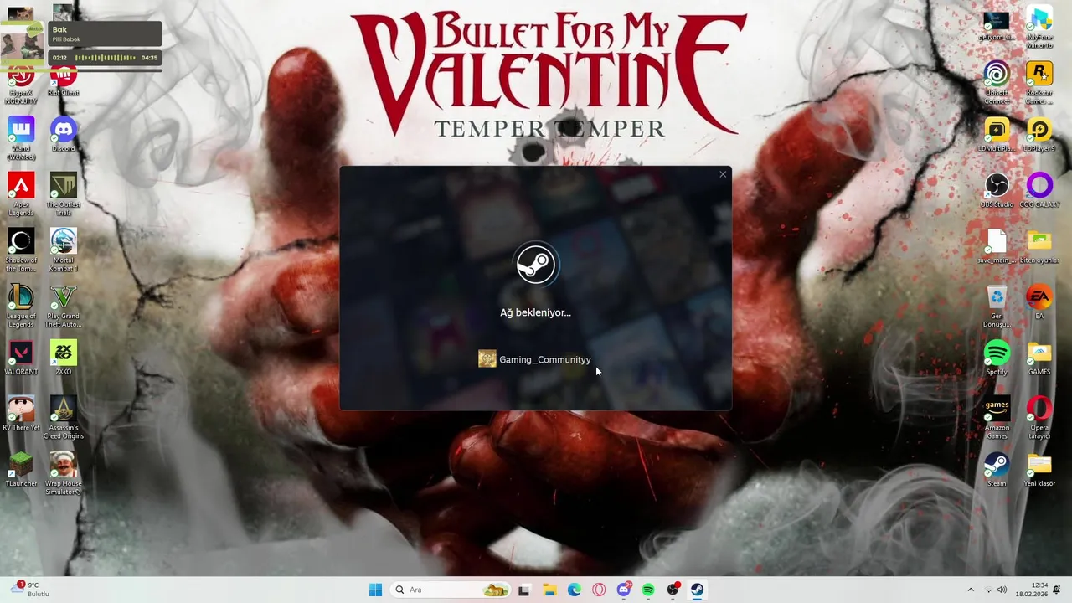This screenshot has height=603, width=1072.
Task: Select the Gaming_Communityy Steam account
Action: pyautogui.click(x=534, y=359)
